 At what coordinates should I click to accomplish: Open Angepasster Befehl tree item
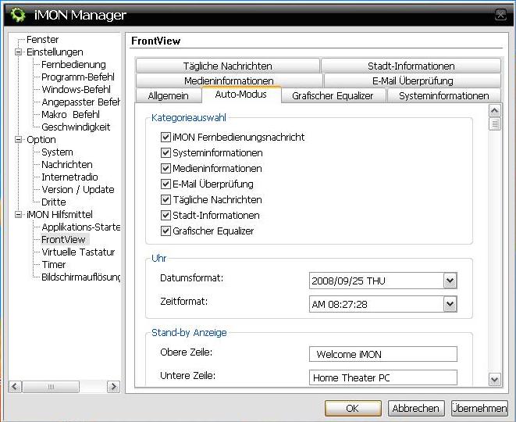click(80, 102)
